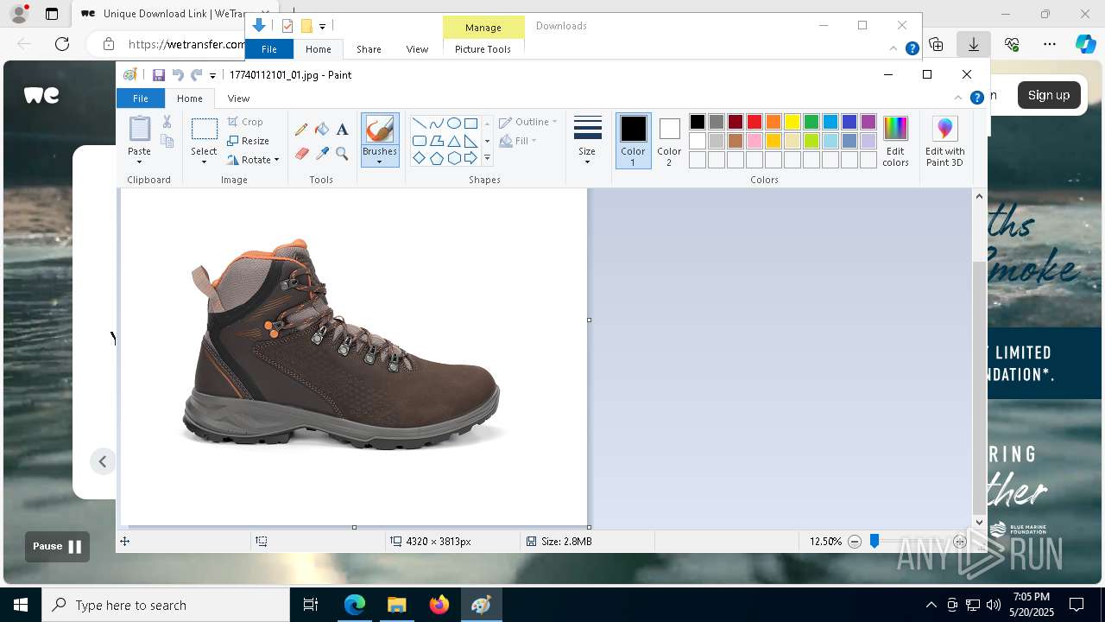Select Color 1 foreground button
Viewport: 1105px width, 622px height.
(x=633, y=141)
